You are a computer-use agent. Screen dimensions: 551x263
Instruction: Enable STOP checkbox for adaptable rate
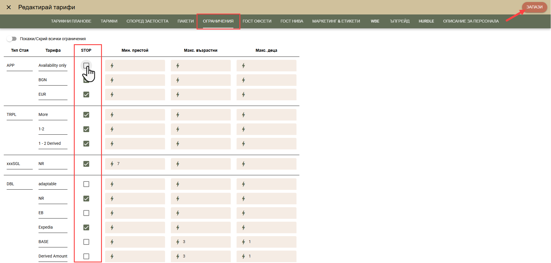pyautogui.click(x=86, y=184)
